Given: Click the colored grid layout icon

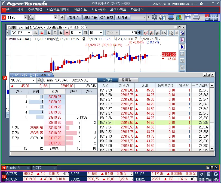Looking at the screenshot, I should pos(179,17).
